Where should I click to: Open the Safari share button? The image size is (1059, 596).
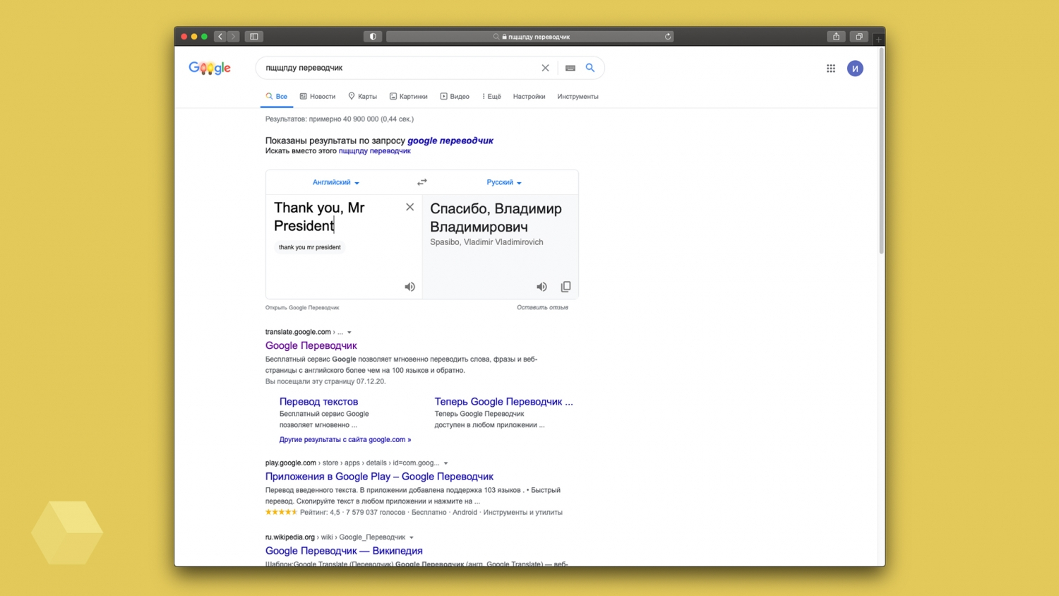point(836,37)
